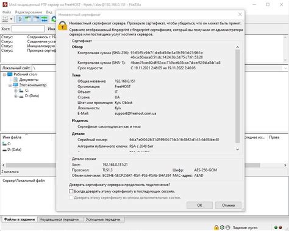289x231 pixels.
Task: Click the FreeHOST organization value
Action: [x=123, y=86]
